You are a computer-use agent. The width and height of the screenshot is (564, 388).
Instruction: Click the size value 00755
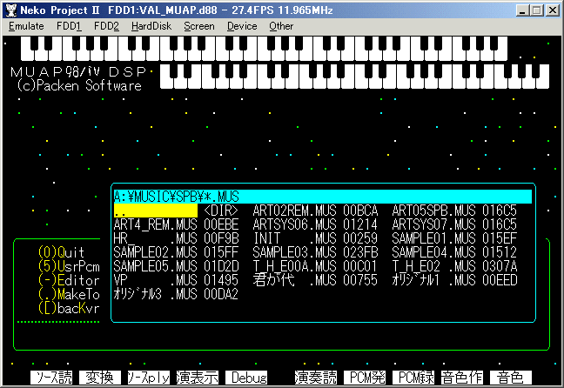pyautogui.click(x=360, y=280)
